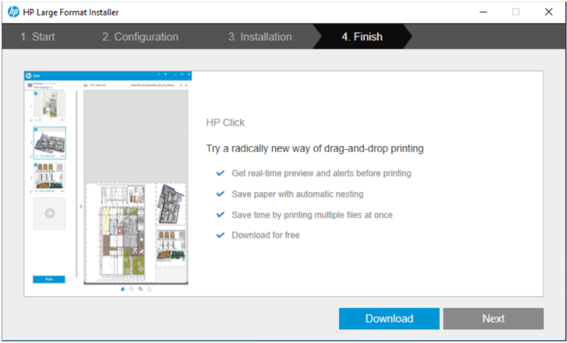The height and width of the screenshot is (343, 567).
Task: Select the second floor plan thumbnail
Action: [49, 142]
